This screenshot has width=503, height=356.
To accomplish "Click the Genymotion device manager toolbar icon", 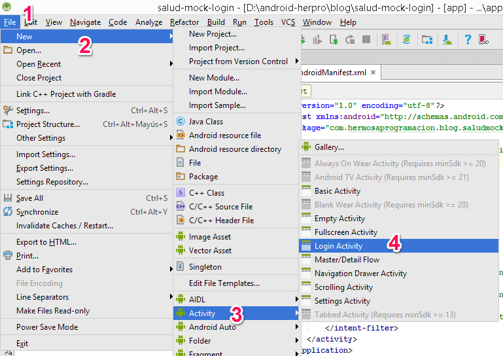I will (x=483, y=40).
